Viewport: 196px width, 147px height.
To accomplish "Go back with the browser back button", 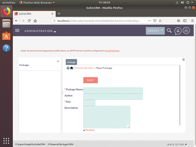I will [17, 21].
